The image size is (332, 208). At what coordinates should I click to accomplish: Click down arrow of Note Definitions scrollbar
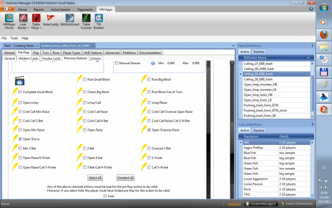click(312, 117)
